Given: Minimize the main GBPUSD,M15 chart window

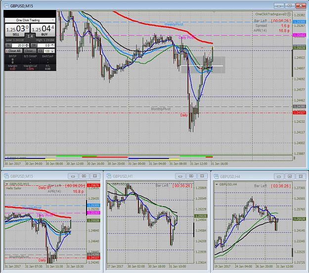Looking at the screenshot, I should [279, 6].
